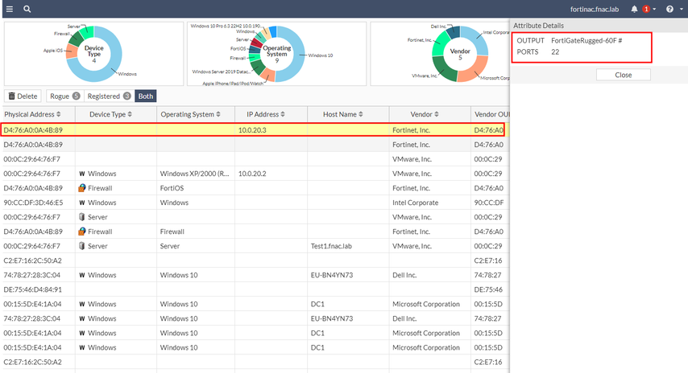Show only Rogue devices
This screenshot has height=373, width=688.
point(65,96)
